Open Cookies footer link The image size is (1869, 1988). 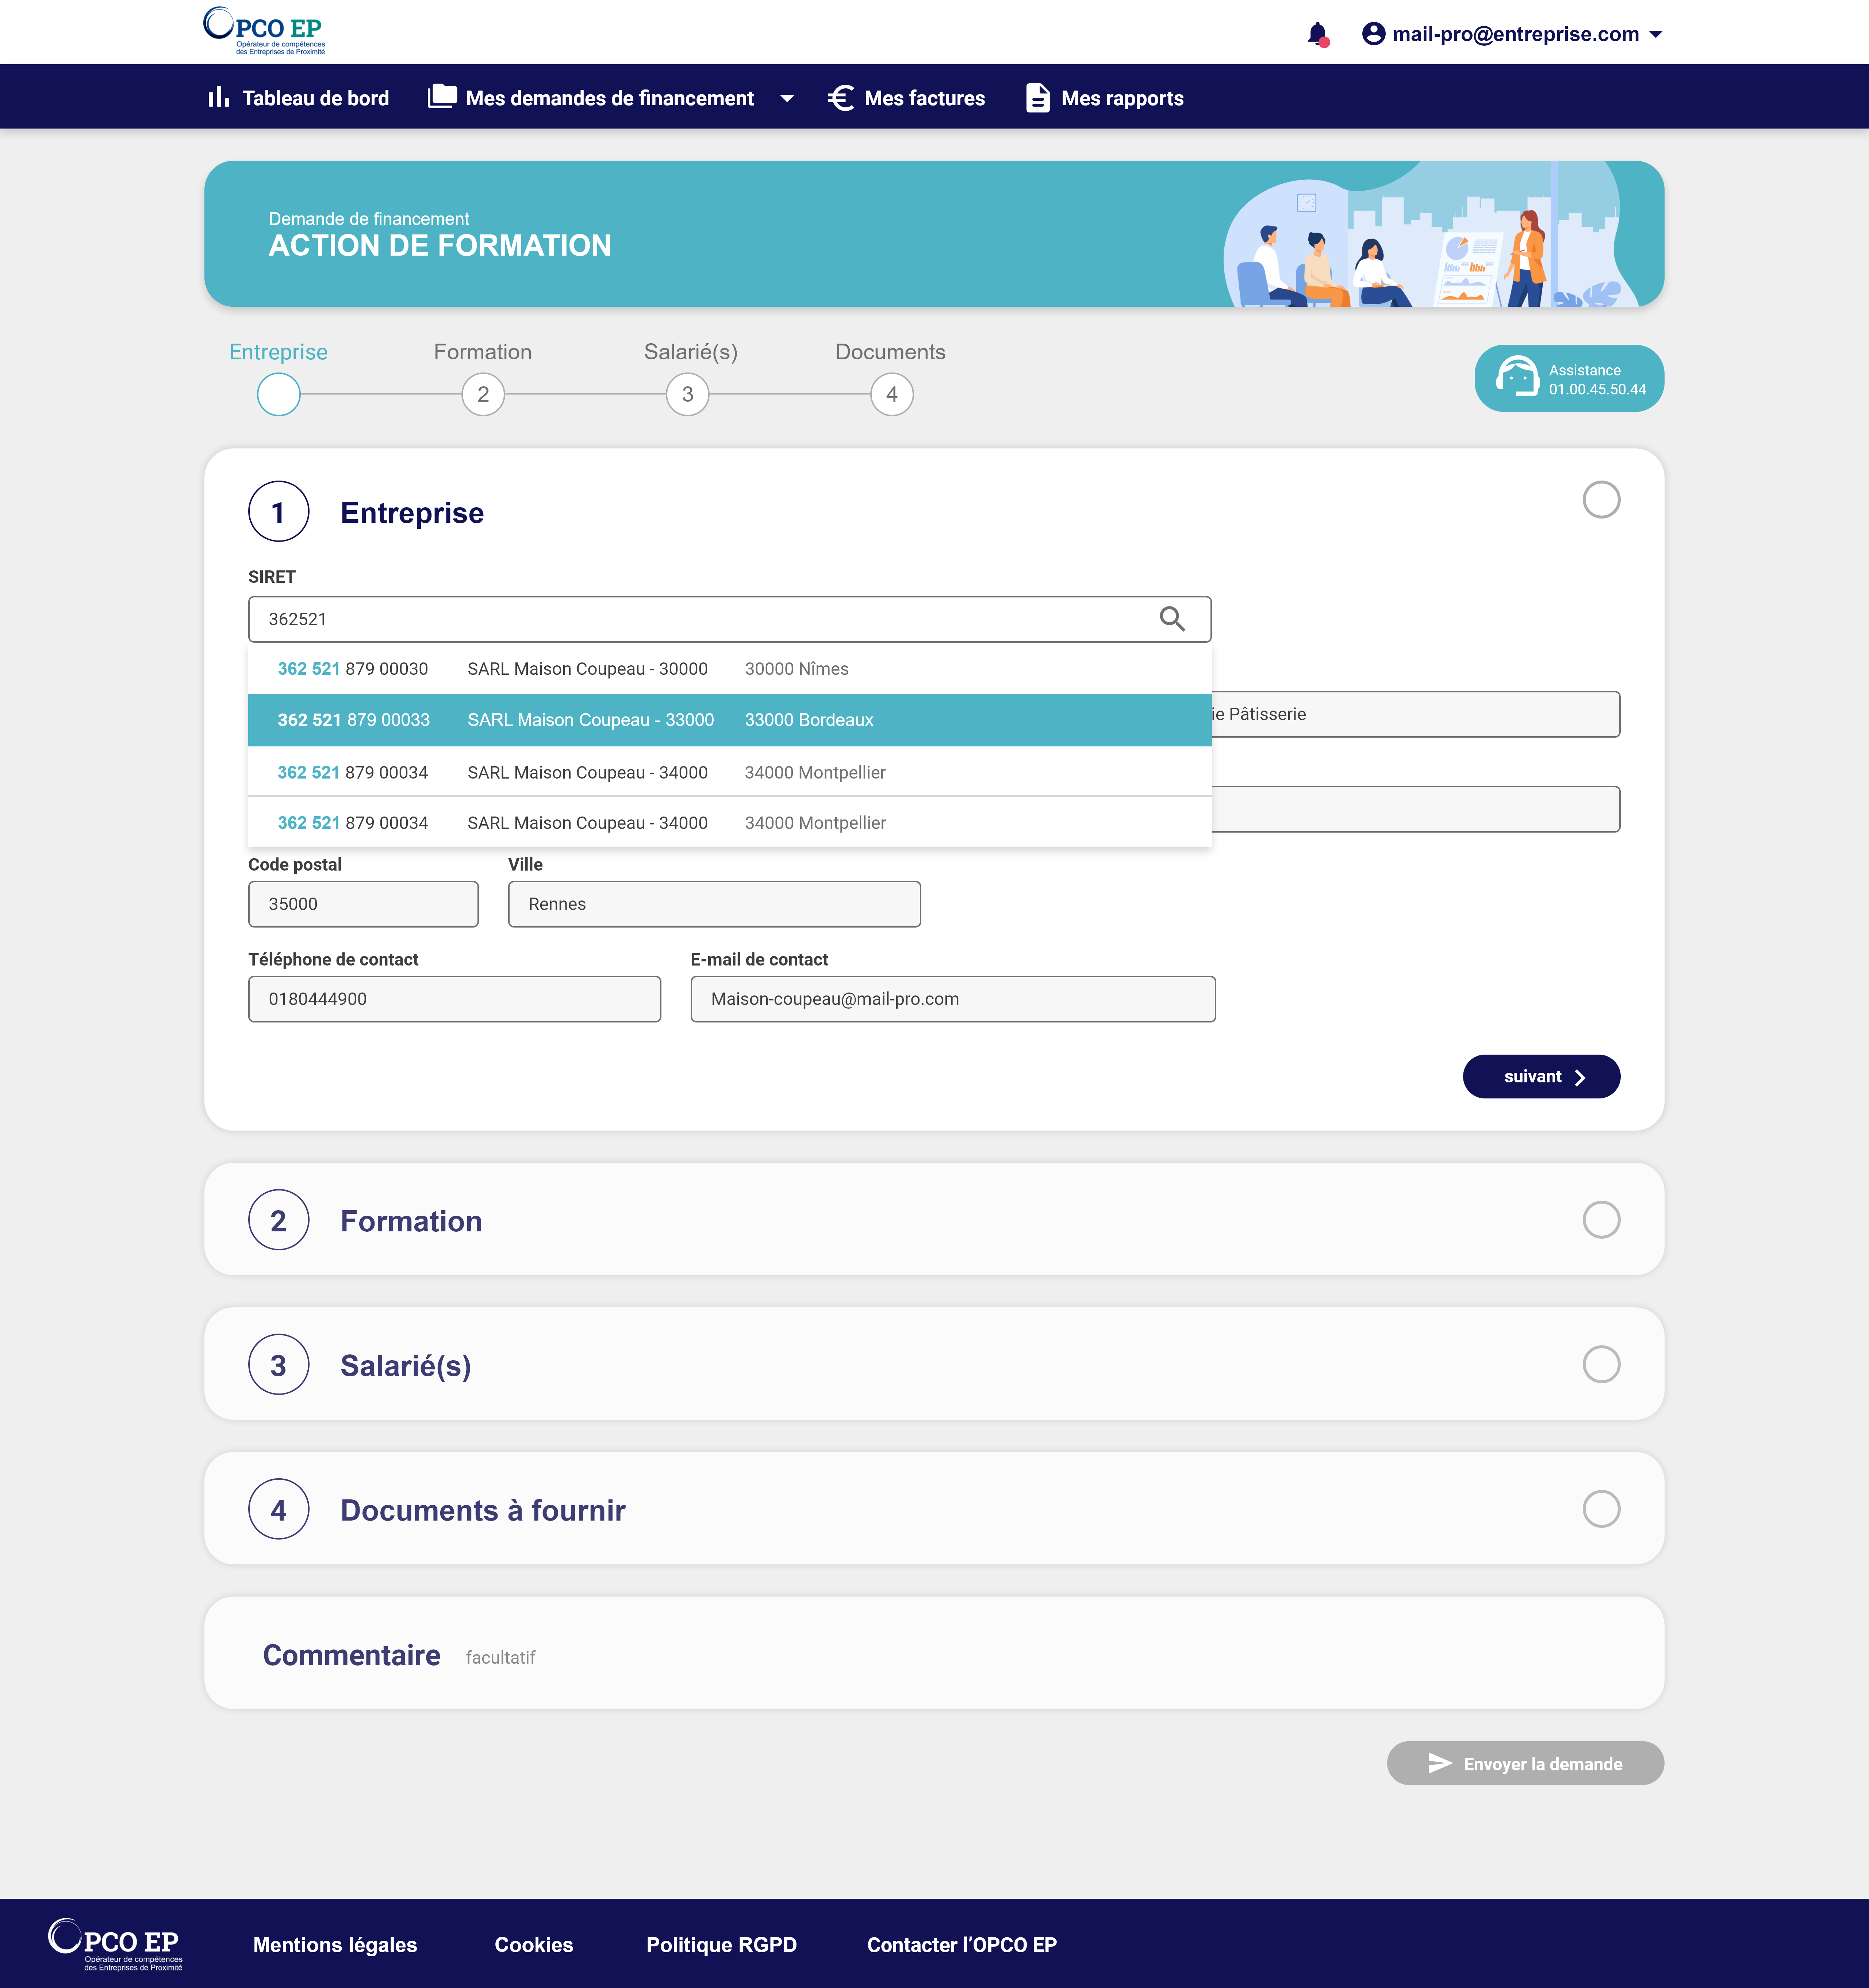[534, 1944]
